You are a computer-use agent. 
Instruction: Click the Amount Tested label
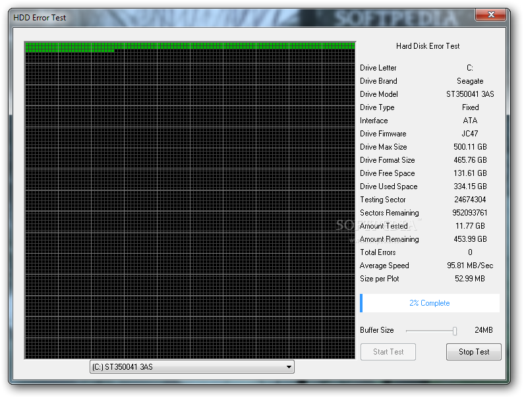point(384,226)
